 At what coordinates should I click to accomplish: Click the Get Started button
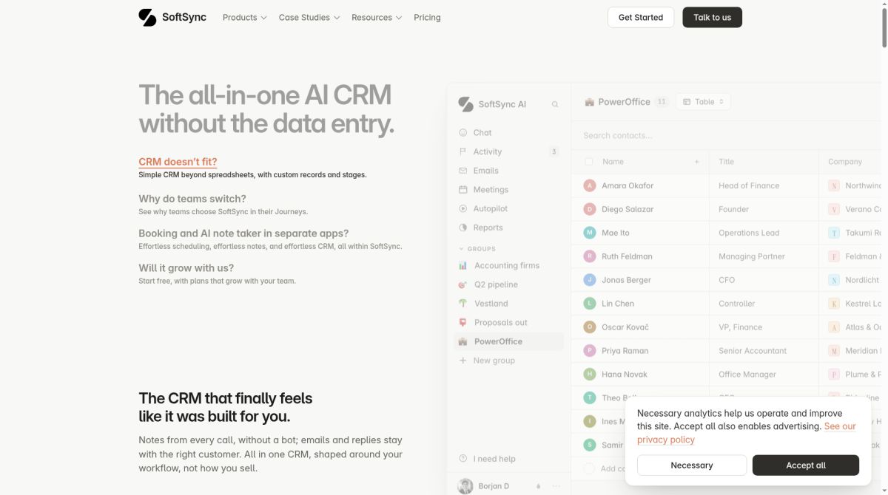641,17
